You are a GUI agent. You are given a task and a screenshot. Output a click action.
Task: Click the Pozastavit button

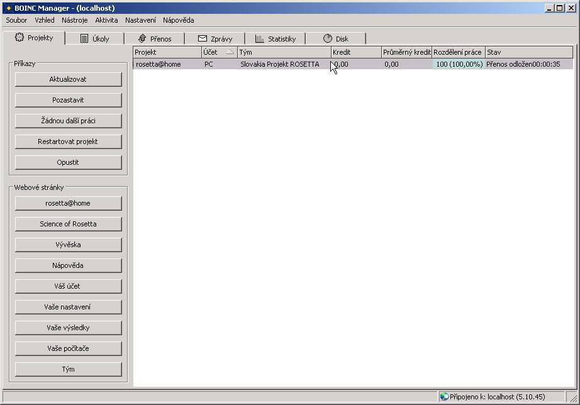tap(68, 100)
